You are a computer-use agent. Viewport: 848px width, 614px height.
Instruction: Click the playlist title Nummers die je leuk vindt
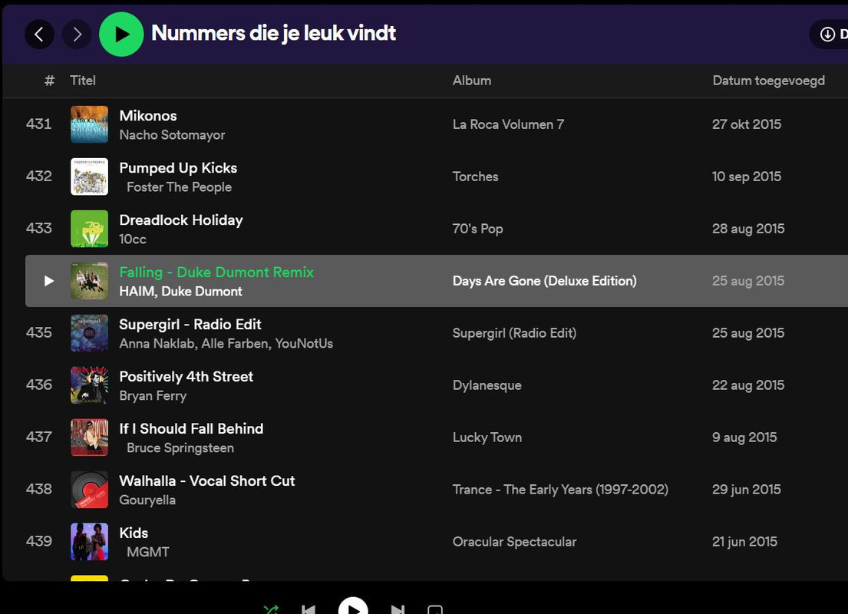[x=274, y=34]
